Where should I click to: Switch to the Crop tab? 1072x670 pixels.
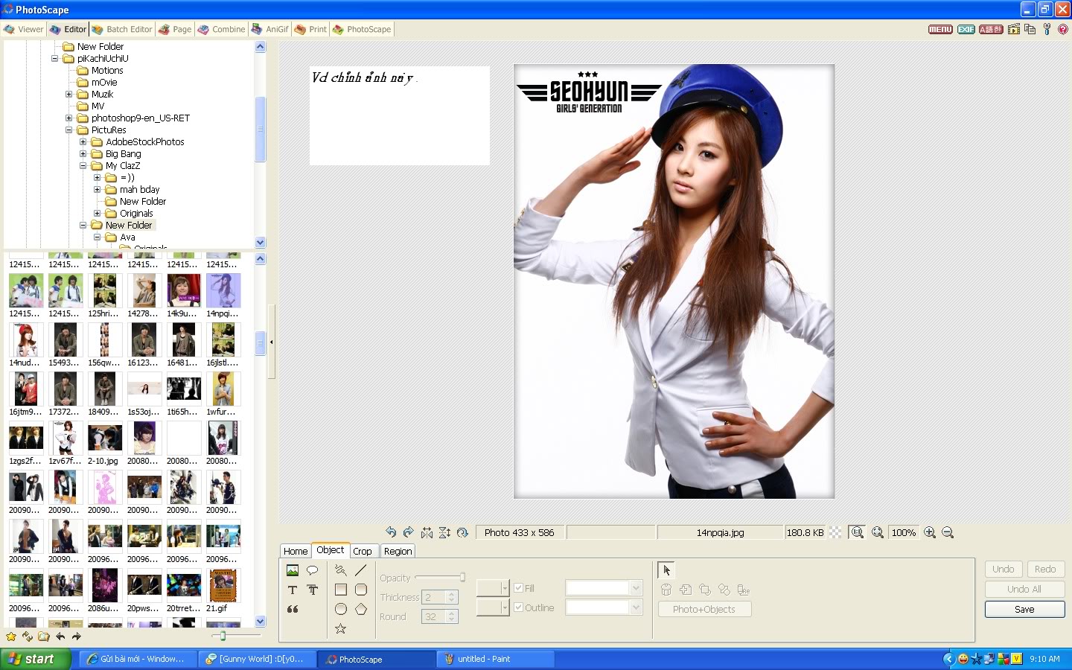[363, 551]
